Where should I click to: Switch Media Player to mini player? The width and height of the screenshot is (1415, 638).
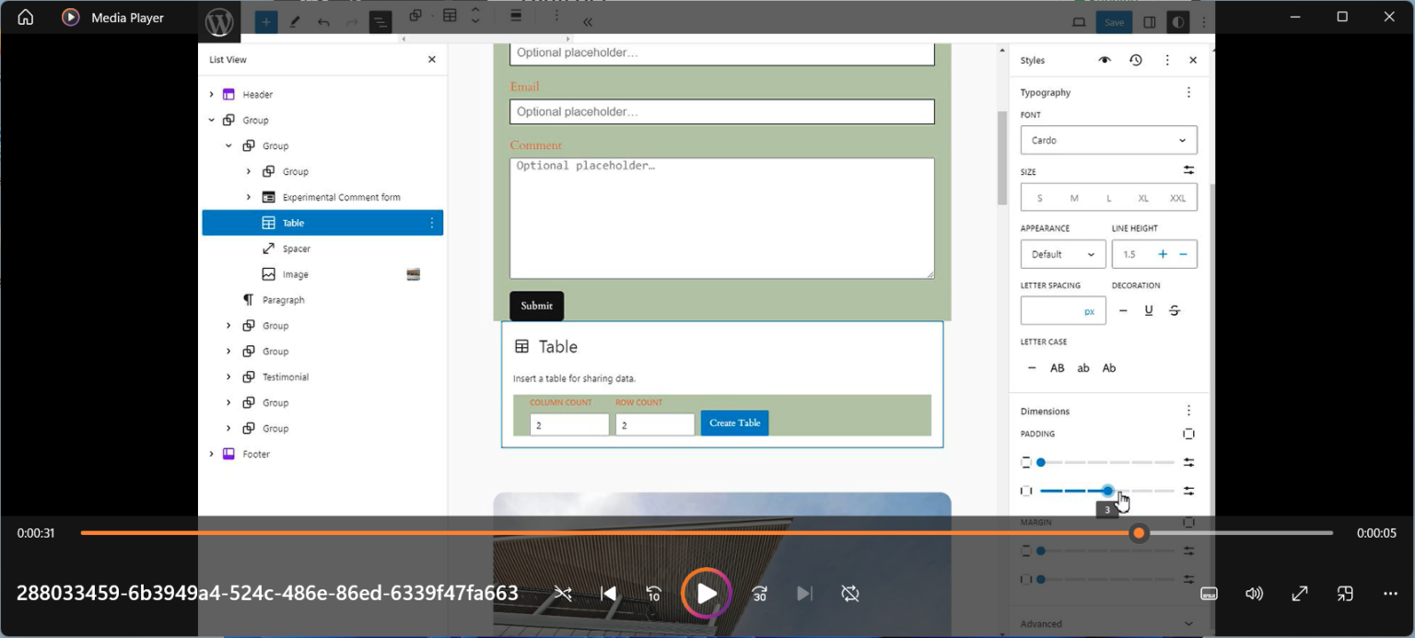point(1345,594)
